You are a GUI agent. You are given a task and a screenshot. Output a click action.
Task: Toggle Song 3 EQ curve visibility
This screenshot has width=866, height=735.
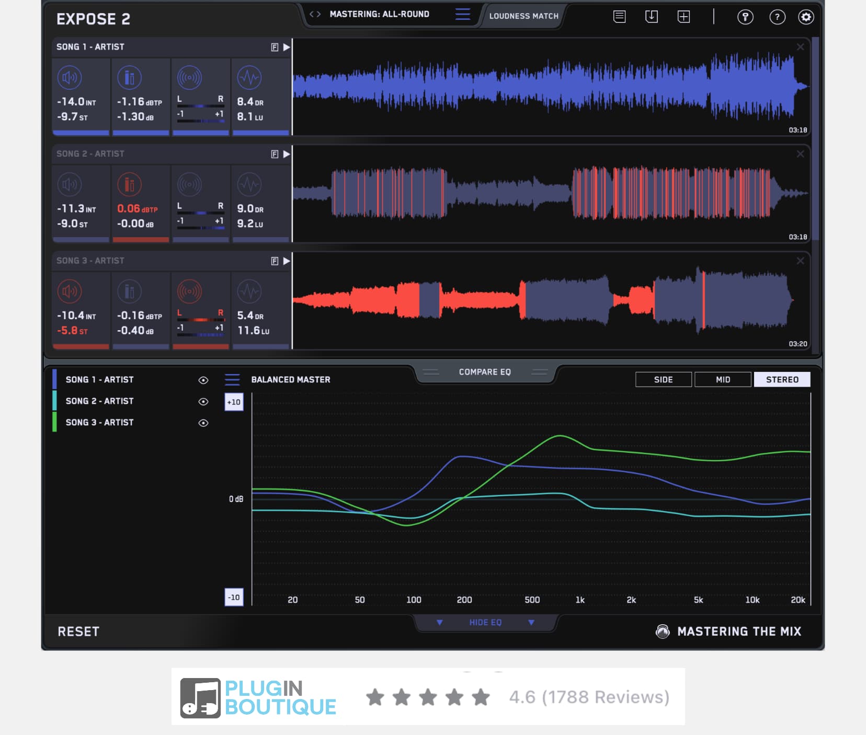203,423
